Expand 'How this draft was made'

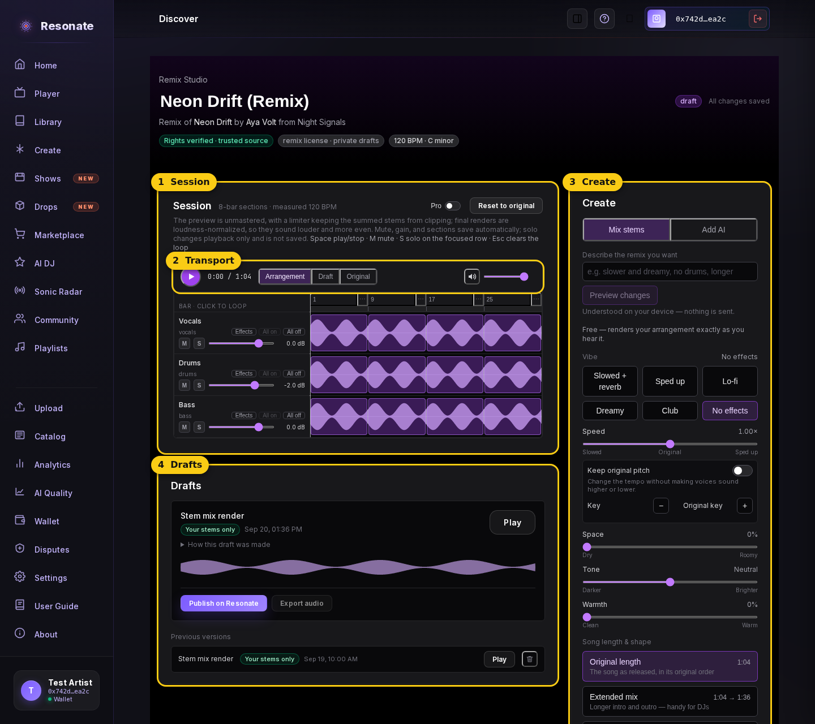point(225,545)
